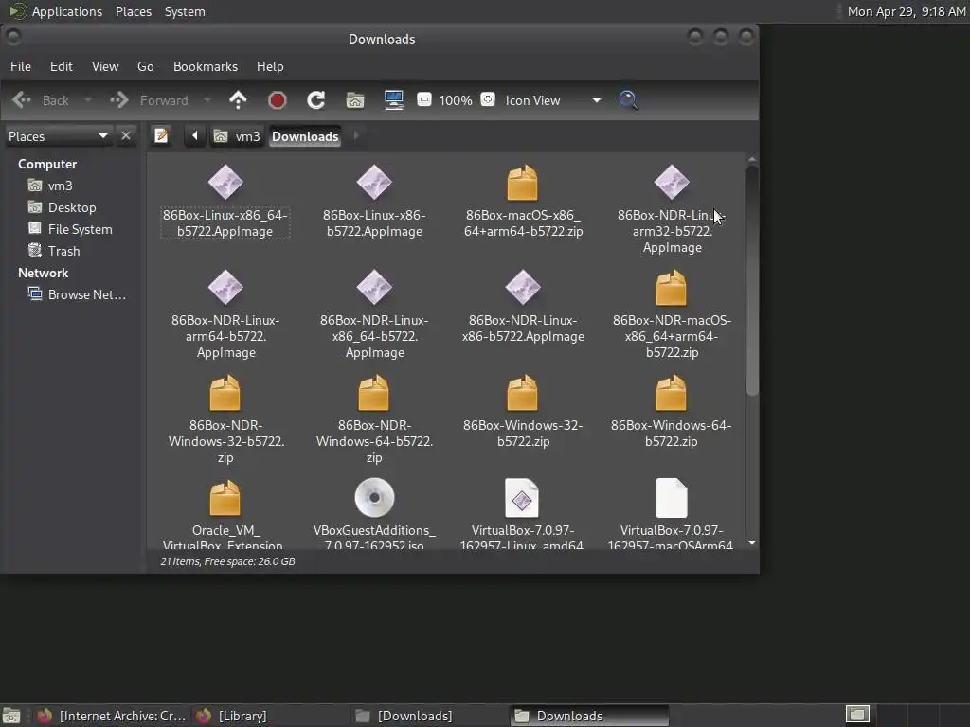Open the System menu in top panel
The image size is (970, 727).
point(185,11)
